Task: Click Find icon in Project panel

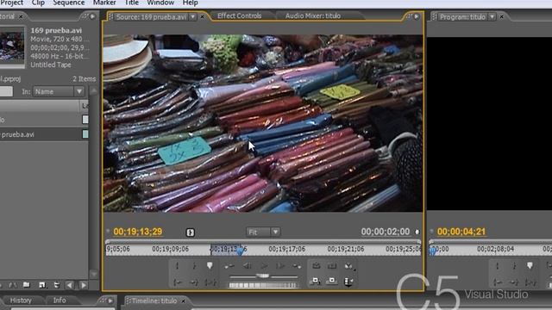Action: 13,285
